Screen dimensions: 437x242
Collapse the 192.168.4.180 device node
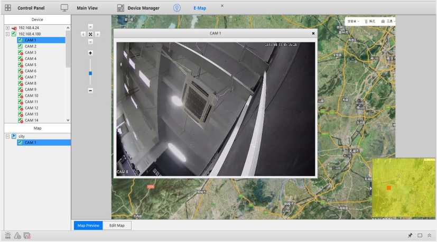(x=7, y=34)
